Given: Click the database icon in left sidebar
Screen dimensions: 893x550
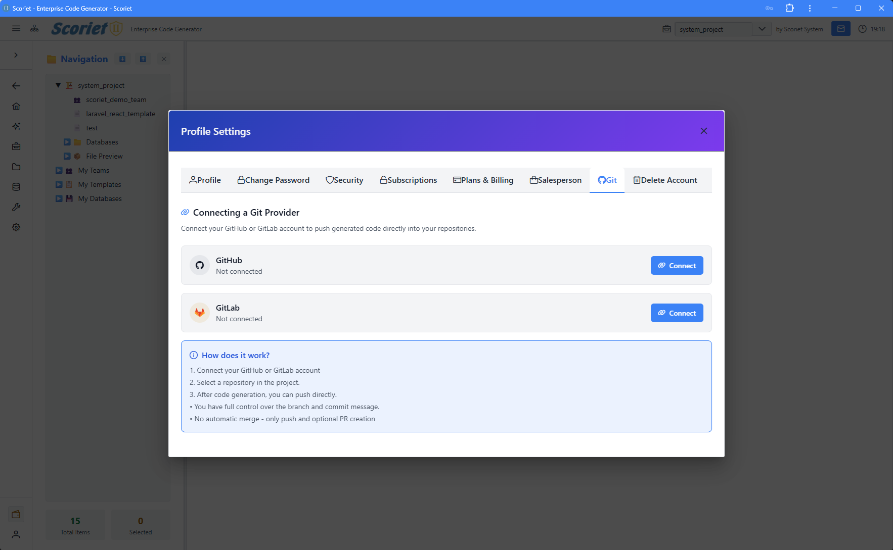Looking at the screenshot, I should (16, 187).
